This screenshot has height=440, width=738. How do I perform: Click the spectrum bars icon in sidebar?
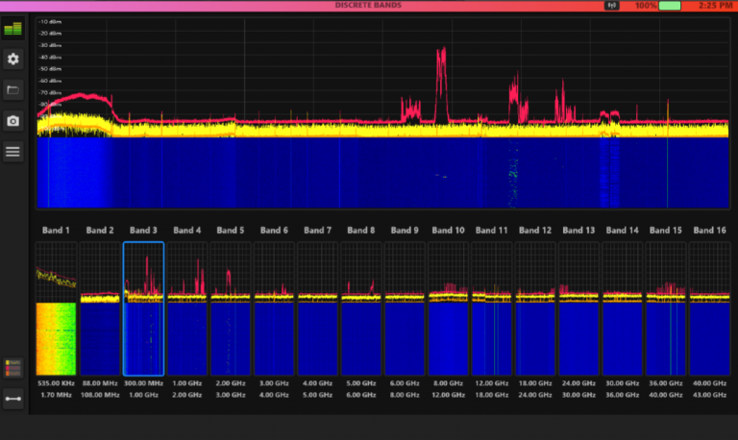pyautogui.click(x=12, y=29)
